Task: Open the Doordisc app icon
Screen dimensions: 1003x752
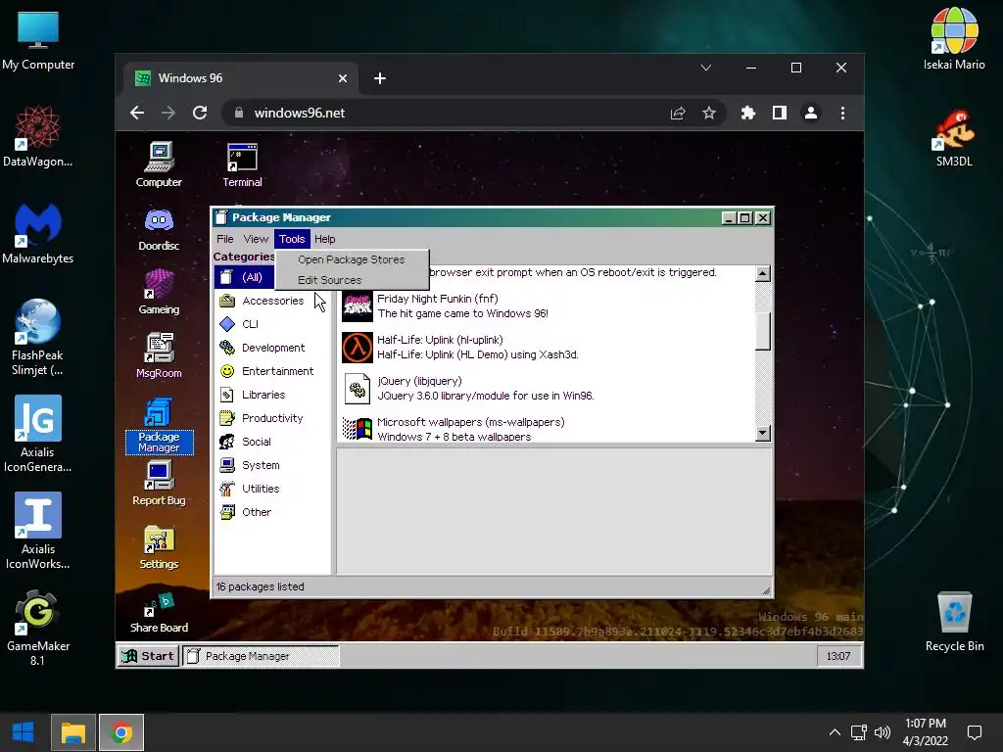Action: [159, 229]
